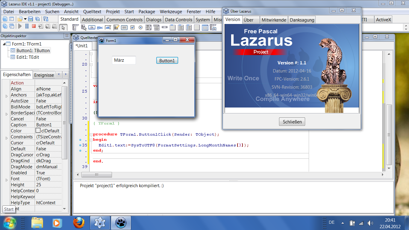Select TRadioGroup component in palette
409x230 pixels.
181,27
